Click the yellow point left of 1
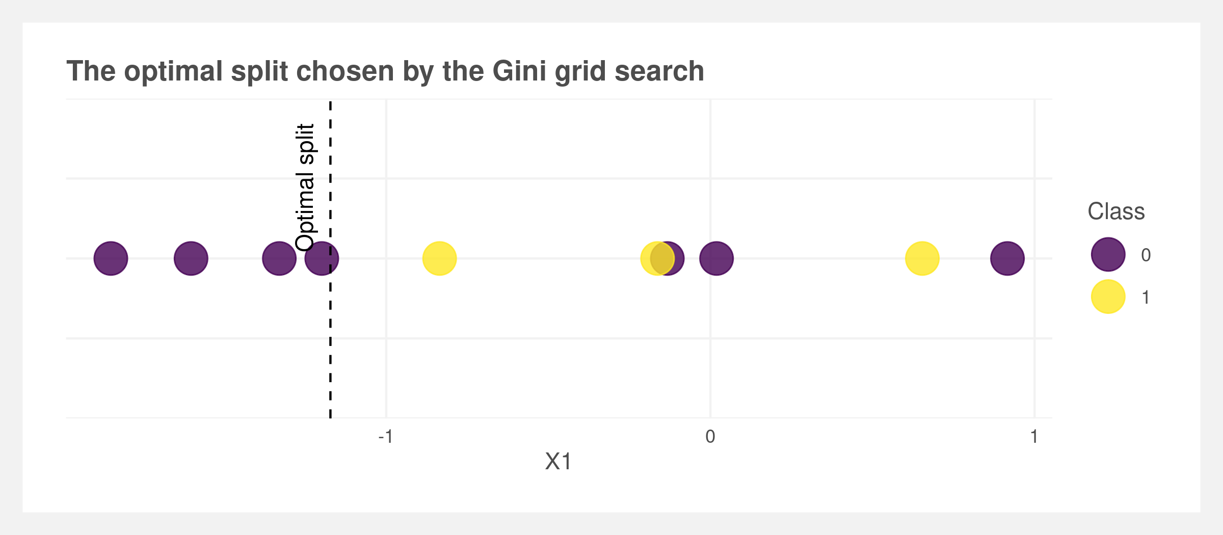 coord(922,258)
